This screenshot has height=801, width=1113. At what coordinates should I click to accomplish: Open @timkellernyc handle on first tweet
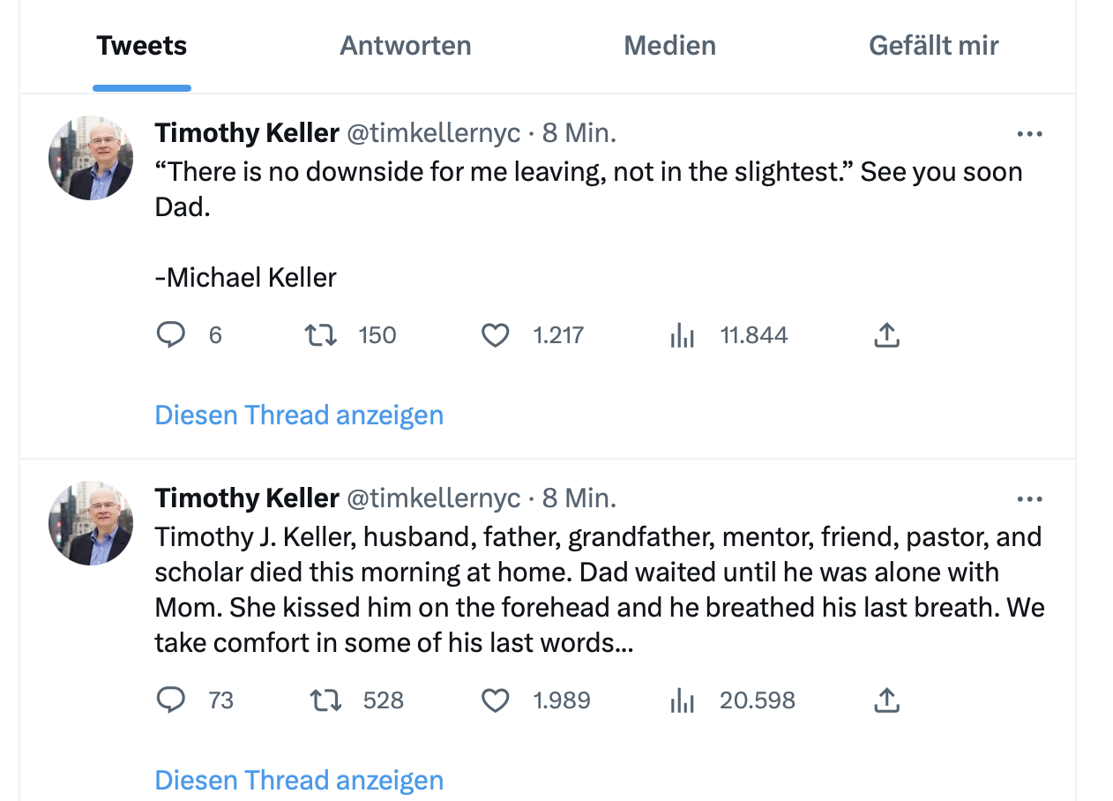(x=433, y=133)
